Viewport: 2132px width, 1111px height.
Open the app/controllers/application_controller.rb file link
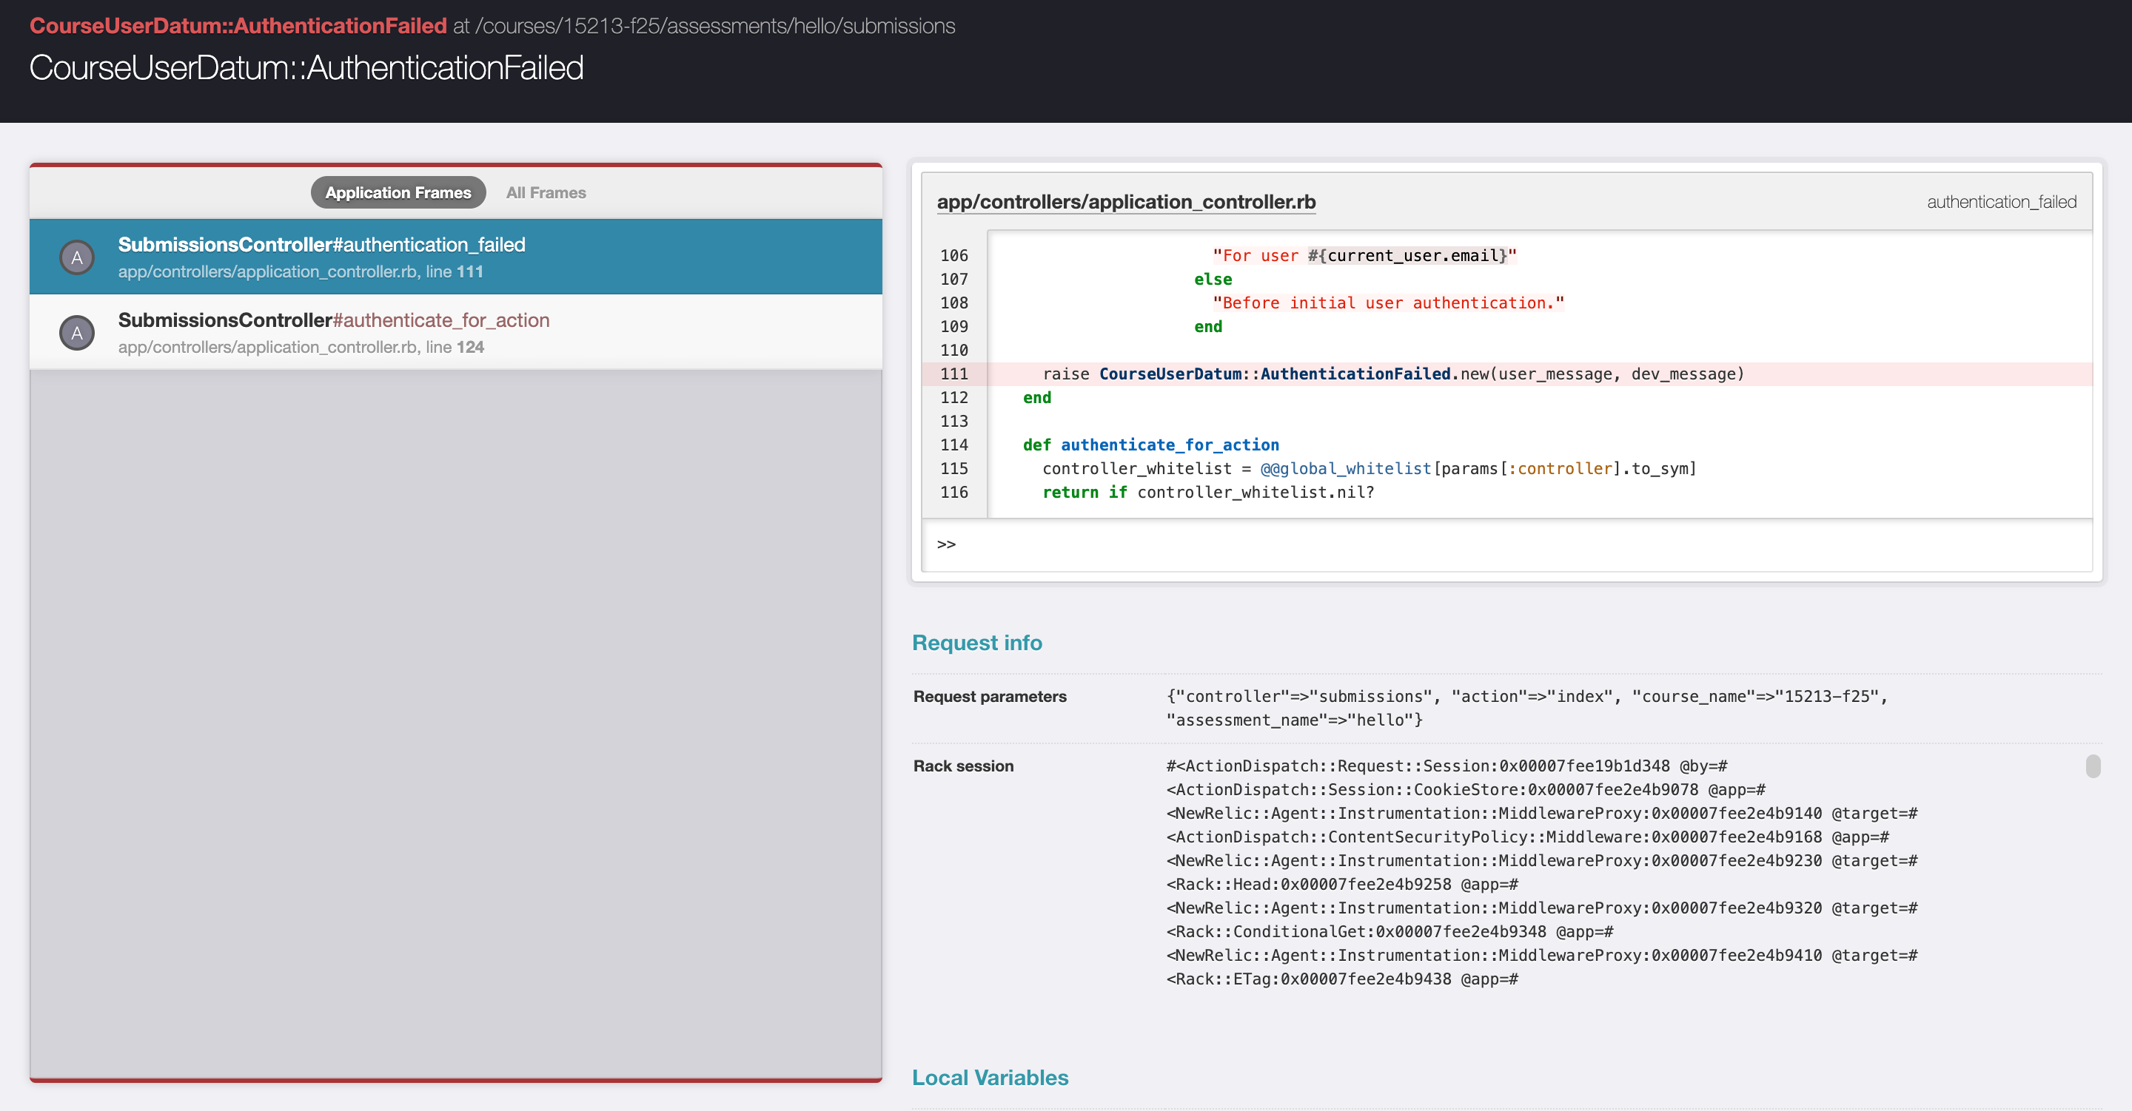(x=1125, y=202)
